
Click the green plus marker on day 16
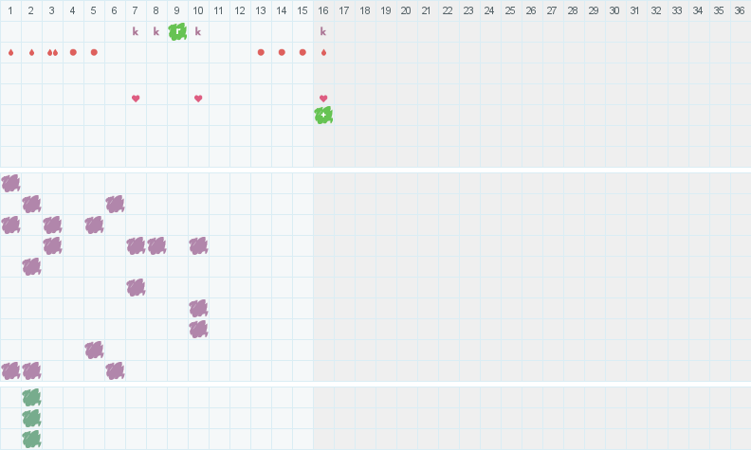(323, 116)
